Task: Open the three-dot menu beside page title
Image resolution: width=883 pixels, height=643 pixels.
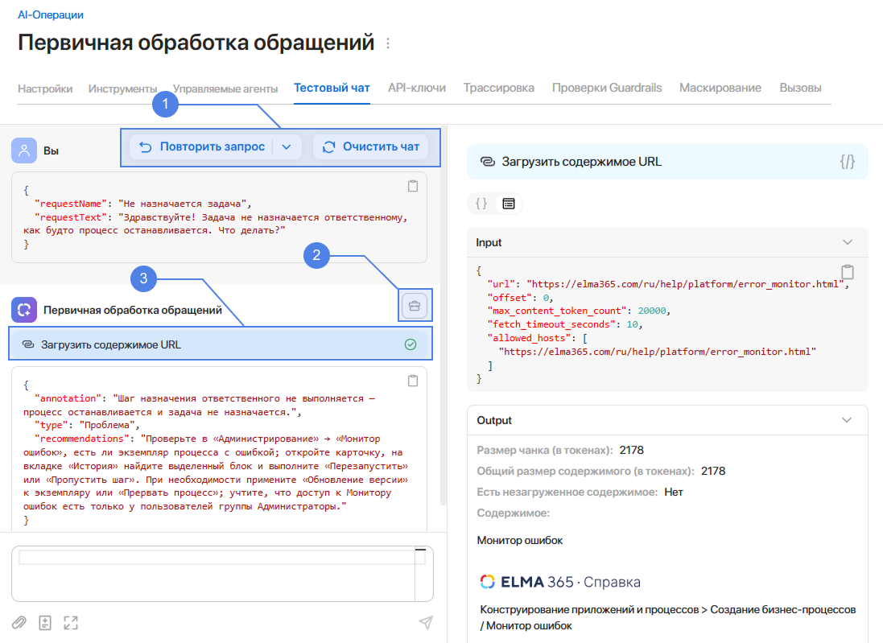Action: click(388, 43)
